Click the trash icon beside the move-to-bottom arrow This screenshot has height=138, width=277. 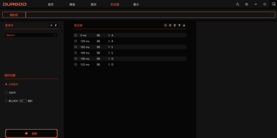click(175, 25)
